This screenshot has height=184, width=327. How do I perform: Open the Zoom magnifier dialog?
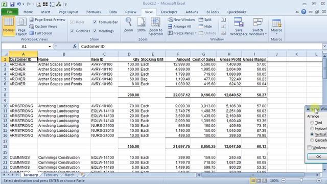tap(128, 25)
